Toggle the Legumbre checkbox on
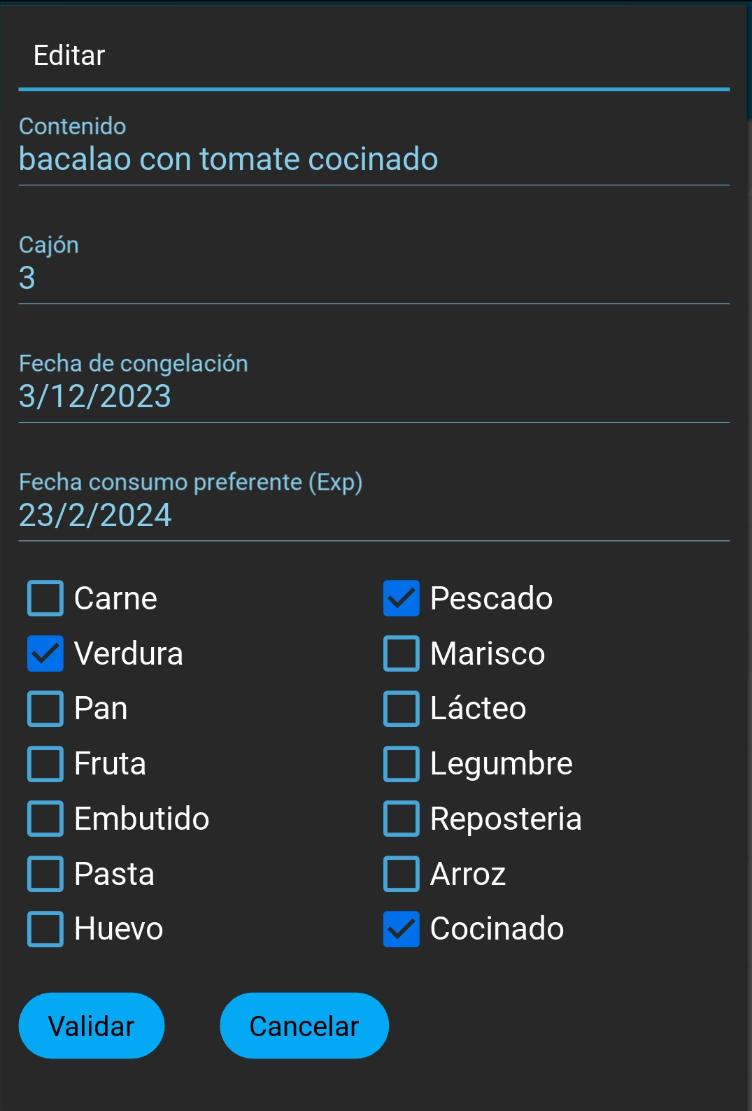 pyautogui.click(x=402, y=763)
